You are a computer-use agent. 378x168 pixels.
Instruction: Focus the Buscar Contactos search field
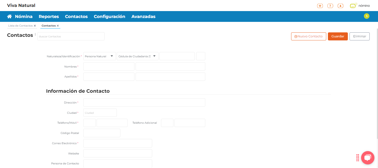71,37
